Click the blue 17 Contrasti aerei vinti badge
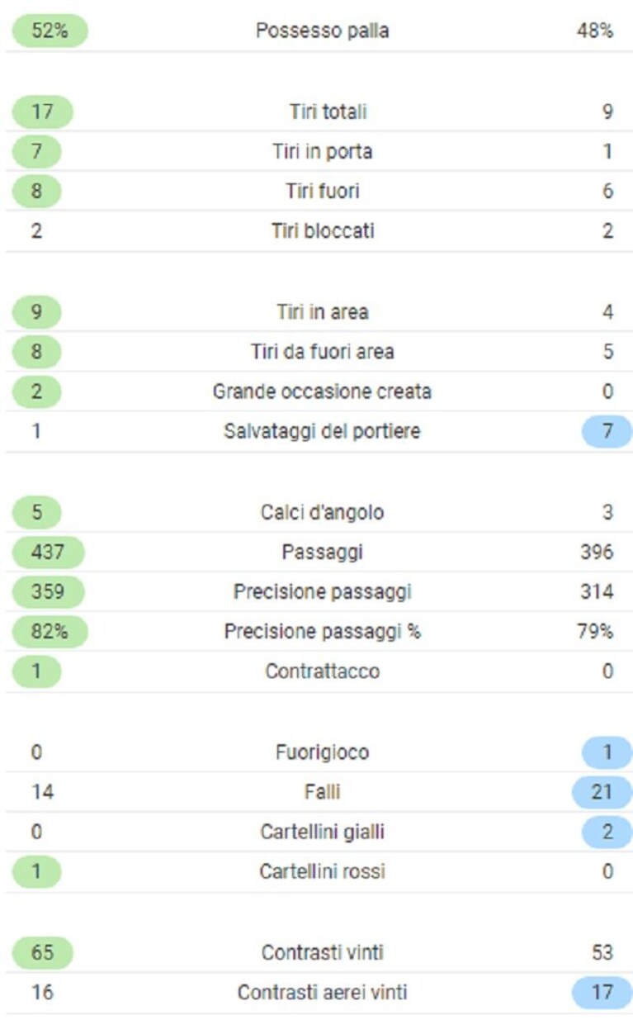 (602, 993)
